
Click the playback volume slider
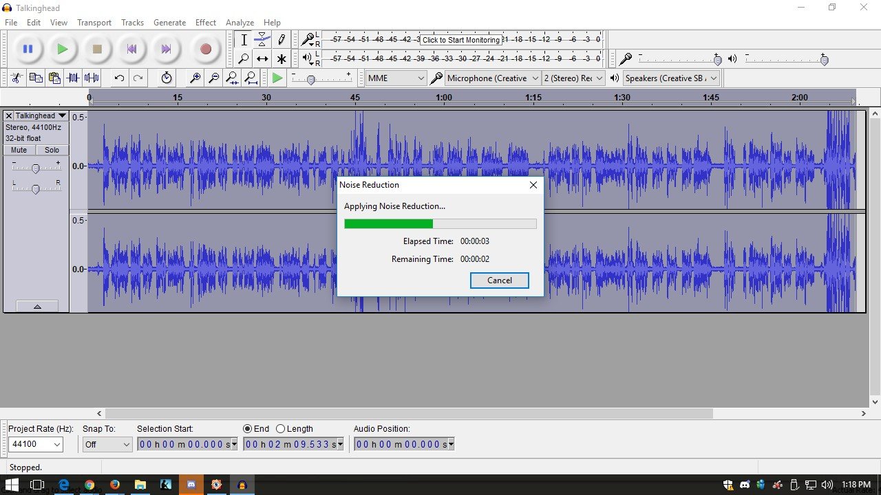click(x=786, y=59)
